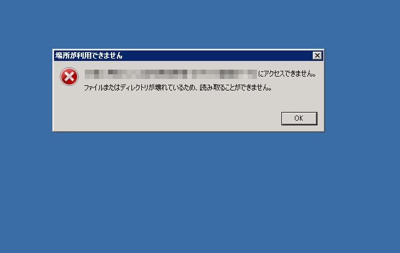This screenshot has width=400, height=253.
Task: Click gray dialog space under message text
Action: [178, 102]
